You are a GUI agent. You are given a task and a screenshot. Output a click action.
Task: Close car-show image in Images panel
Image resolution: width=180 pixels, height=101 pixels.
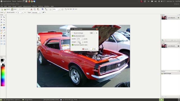pyautogui.click(x=178, y=46)
